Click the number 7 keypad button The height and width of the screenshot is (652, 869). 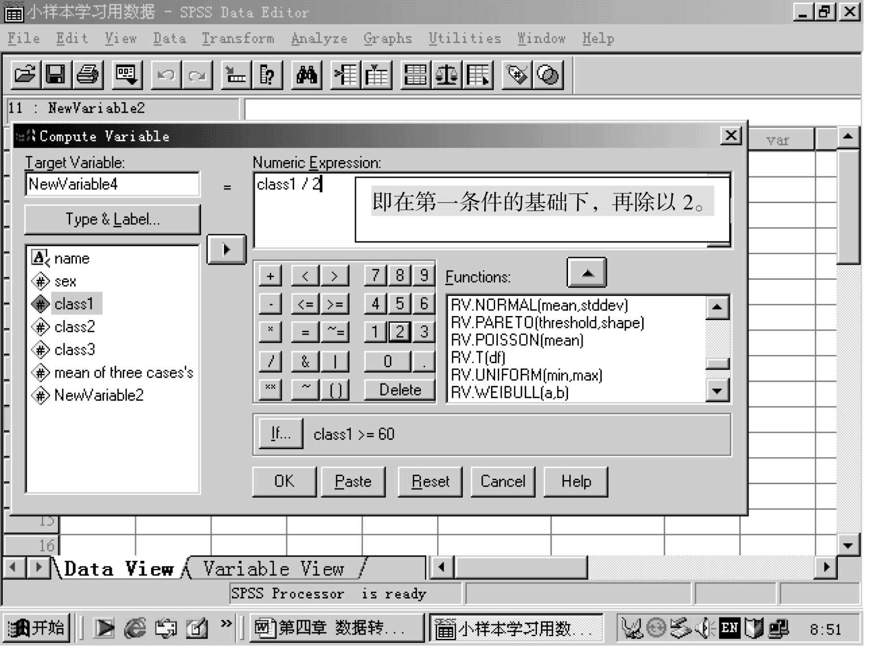(x=376, y=276)
